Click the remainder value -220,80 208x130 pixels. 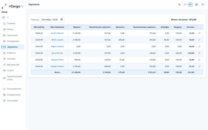[191, 53]
